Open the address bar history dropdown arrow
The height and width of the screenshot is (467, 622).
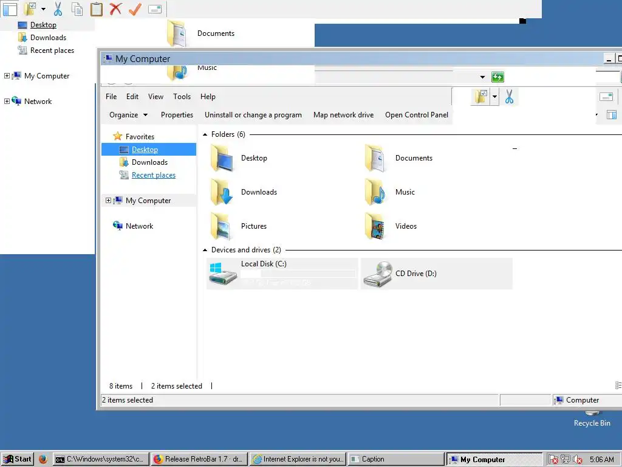coord(482,77)
